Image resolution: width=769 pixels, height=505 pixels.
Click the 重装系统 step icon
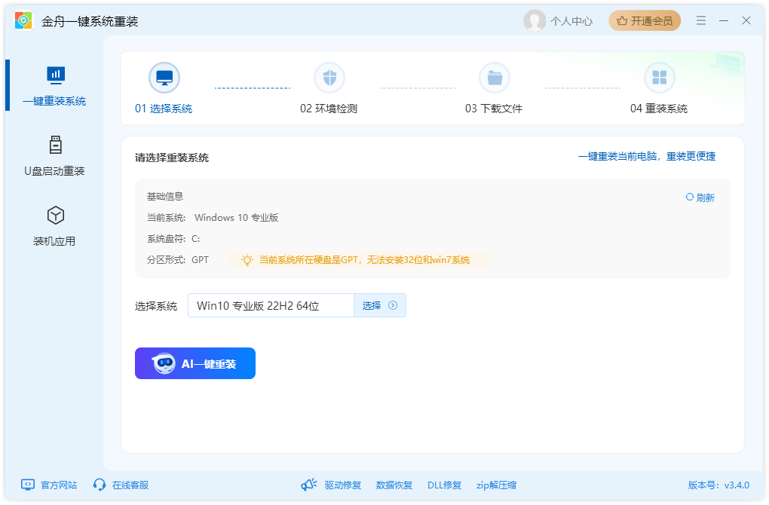coord(660,77)
